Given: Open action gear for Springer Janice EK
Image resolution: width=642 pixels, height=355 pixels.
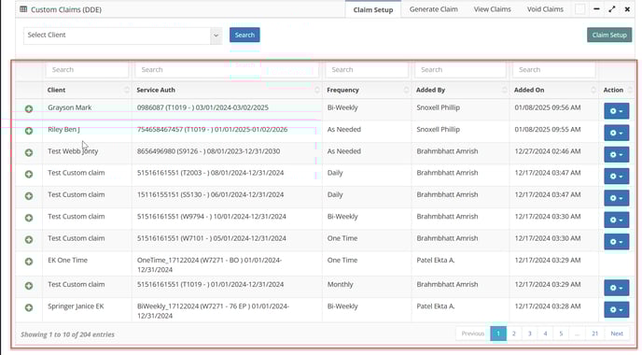Looking at the screenshot, I should [x=616, y=309].
